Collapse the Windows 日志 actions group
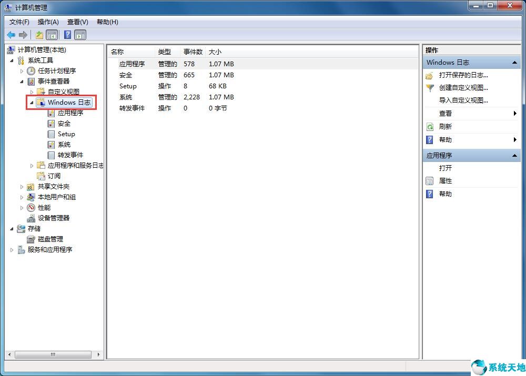This screenshot has width=526, height=376. pos(514,62)
